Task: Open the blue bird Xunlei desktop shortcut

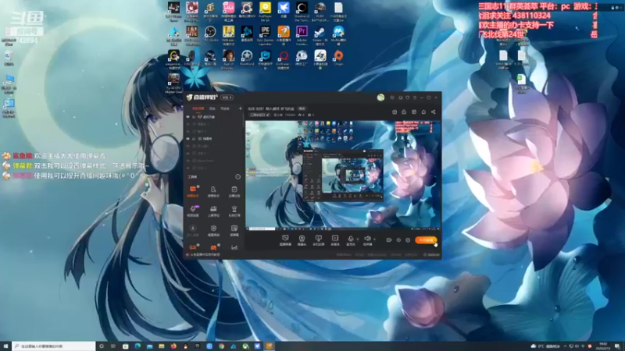Action: click(284, 12)
